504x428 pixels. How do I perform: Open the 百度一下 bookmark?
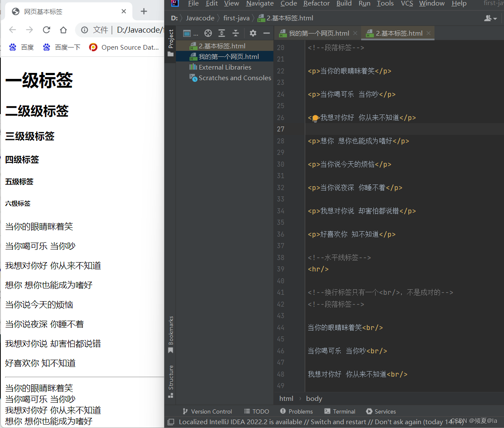[61, 47]
